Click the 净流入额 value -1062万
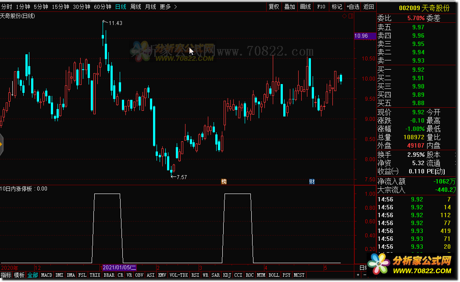This screenshot has width=460, height=282. point(445,182)
